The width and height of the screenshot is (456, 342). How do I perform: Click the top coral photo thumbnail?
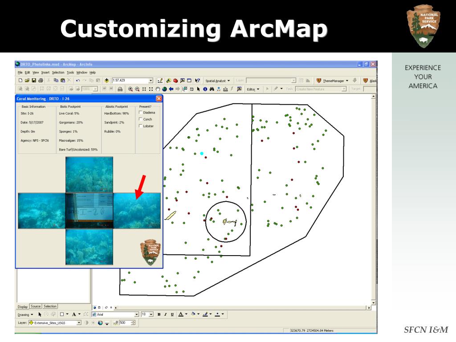(x=89, y=175)
